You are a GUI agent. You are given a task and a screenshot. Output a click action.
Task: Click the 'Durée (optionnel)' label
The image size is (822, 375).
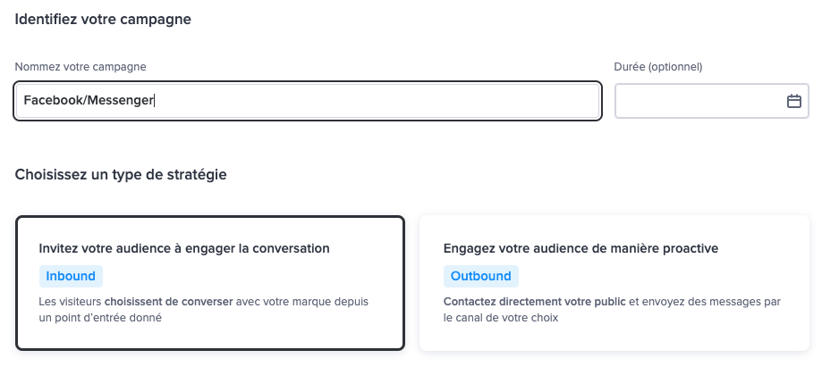(658, 67)
